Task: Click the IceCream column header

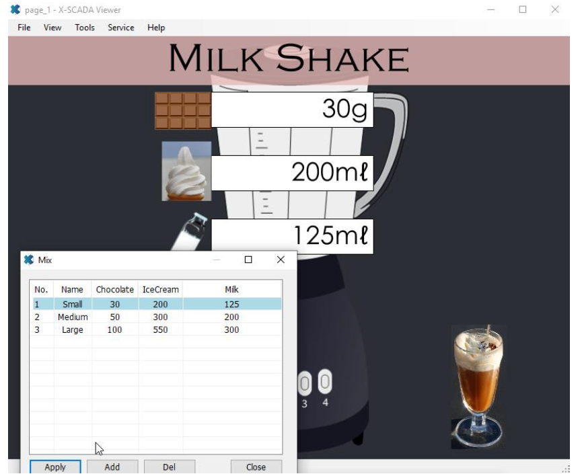Action: pyautogui.click(x=161, y=290)
